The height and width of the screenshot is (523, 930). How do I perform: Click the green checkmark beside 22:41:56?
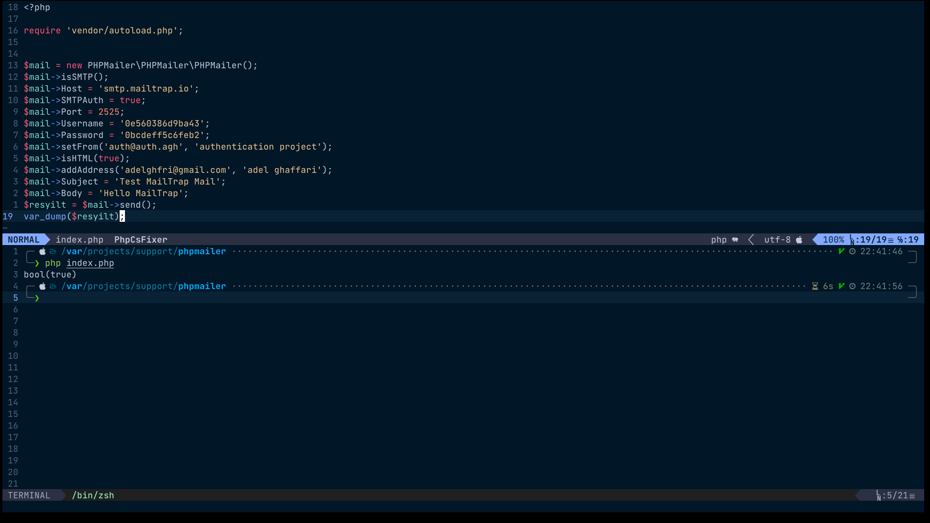(x=841, y=286)
